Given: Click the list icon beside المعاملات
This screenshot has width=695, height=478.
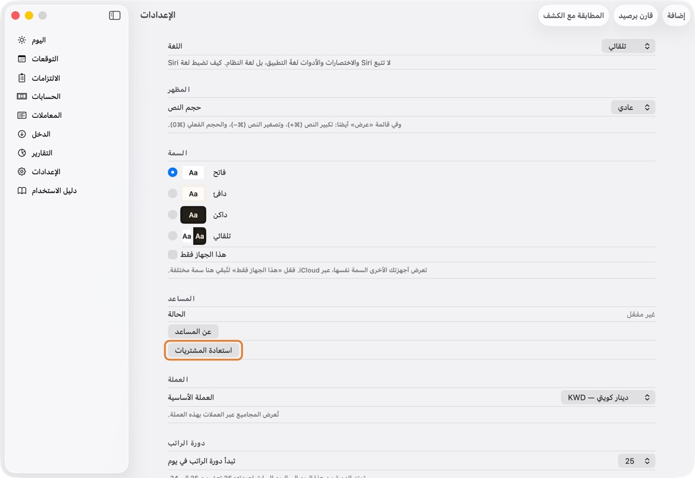Looking at the screenshot, I should tap(22, 115).
